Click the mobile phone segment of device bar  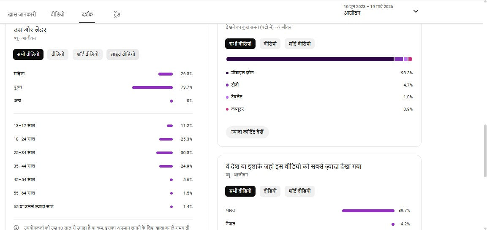(x=310, y=59)
